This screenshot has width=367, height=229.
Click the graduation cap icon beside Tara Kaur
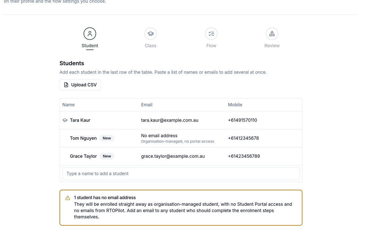click(x=65, y=120)
